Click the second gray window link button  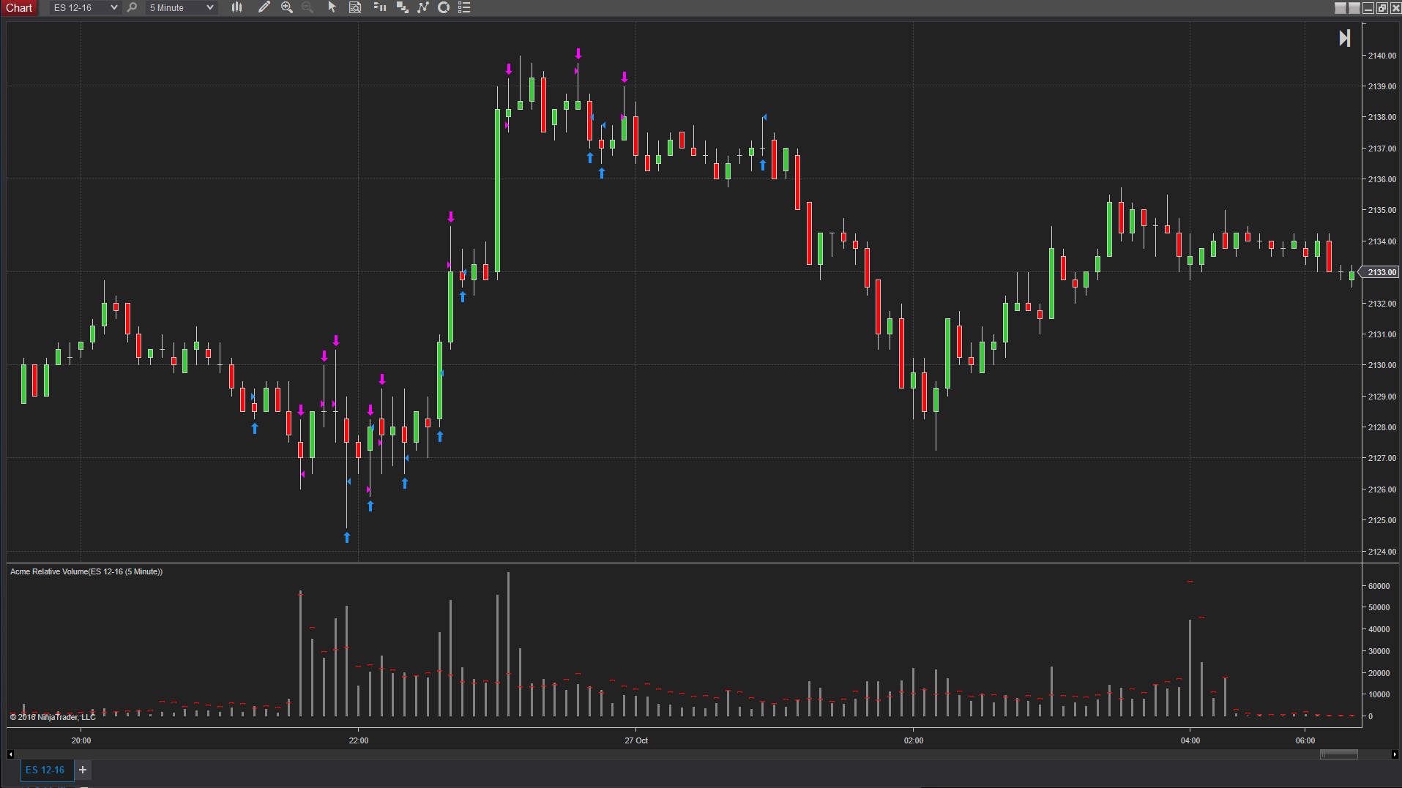pyautogui.click(x=1354, y=7)
